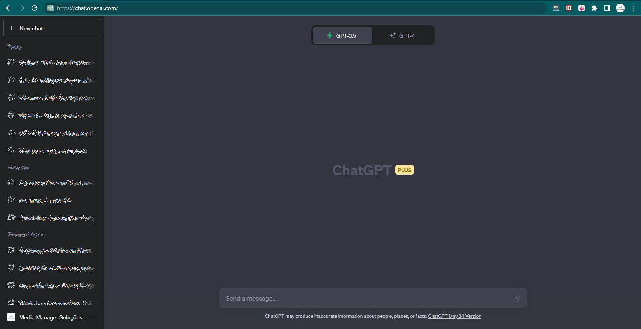Screen dimensions: 641x329
Task: Reload the ChatGPT page
Action: (x=34, y=8)
